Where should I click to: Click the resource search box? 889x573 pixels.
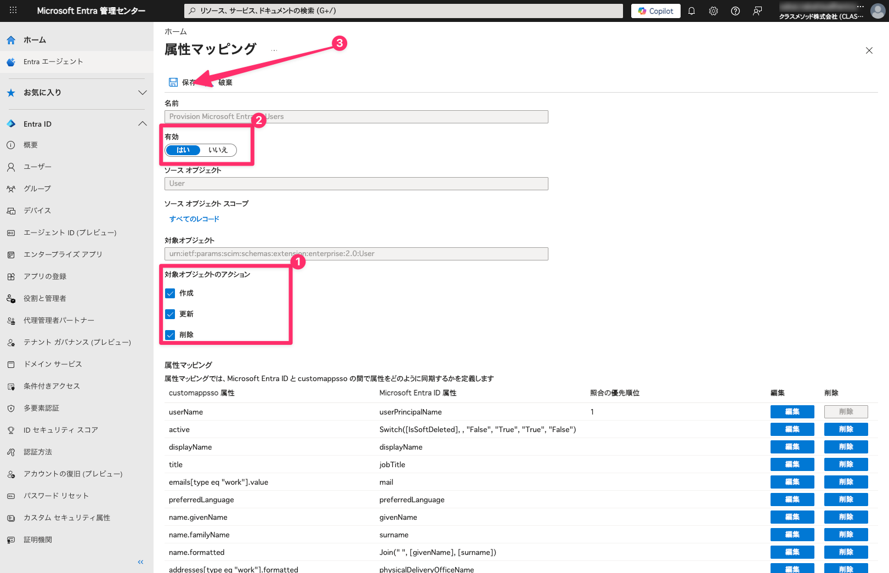point(404,11)
